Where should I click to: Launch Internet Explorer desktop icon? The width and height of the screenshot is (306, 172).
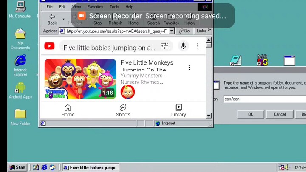click(20, 66)
